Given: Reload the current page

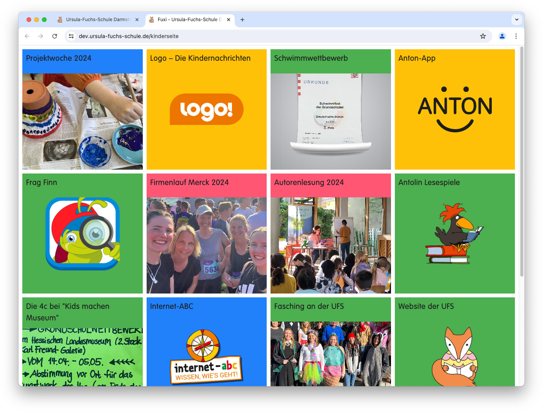Looking at the screenshot, I should pos(55,36).
